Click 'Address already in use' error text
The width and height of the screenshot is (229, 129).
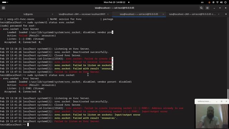click(167, 108)
